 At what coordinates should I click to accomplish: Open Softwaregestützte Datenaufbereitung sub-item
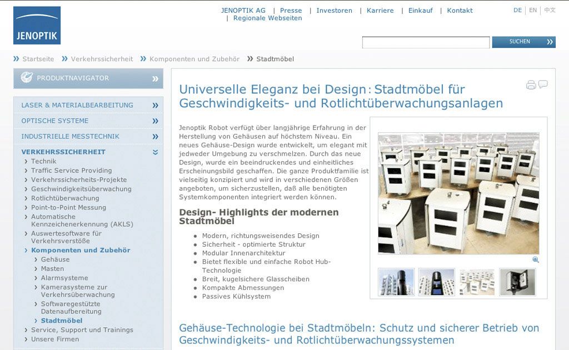(x=71, y=308)
